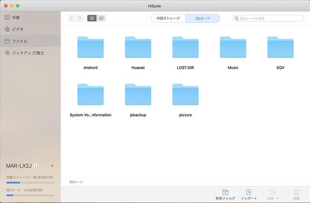Open the picture folder
The image size is (310, 203).
point(186,95)
